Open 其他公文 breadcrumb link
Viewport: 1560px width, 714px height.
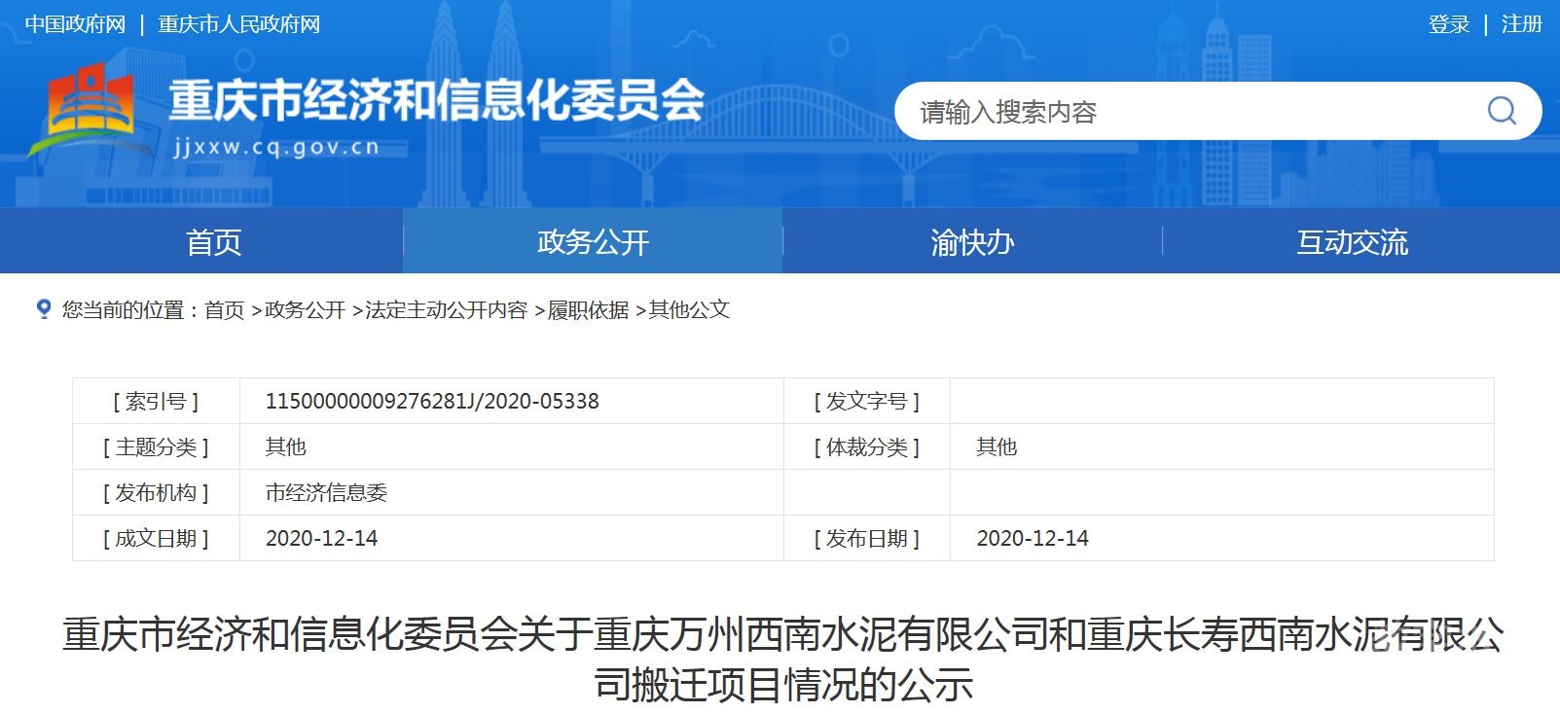tap(689, 310)
